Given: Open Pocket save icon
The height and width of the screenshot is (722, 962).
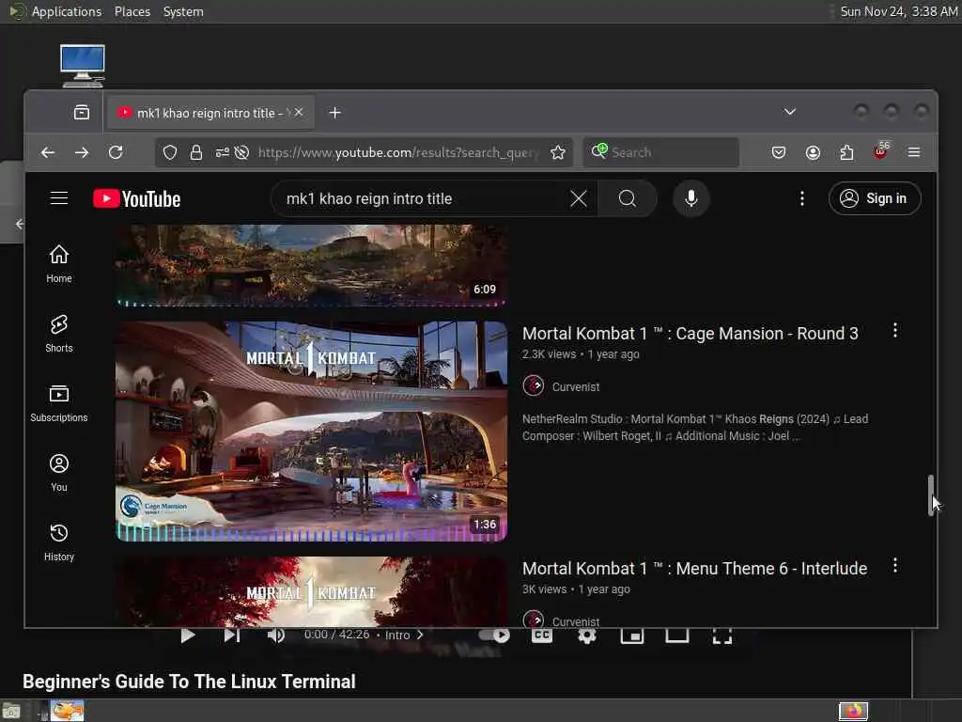Looking at the screenshot, I should click(779, 152).
